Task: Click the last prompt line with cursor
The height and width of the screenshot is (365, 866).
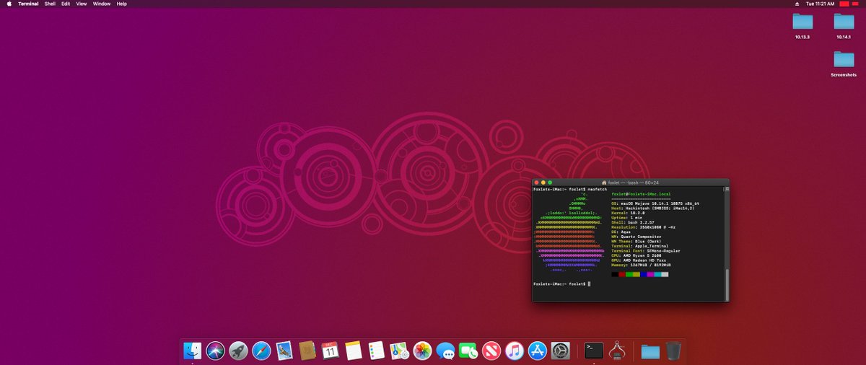Action: tap(562, 283)
